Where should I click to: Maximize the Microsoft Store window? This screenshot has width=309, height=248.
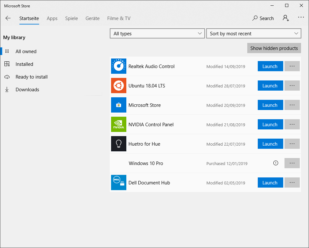pyautogui.click(x=287, y=5)
